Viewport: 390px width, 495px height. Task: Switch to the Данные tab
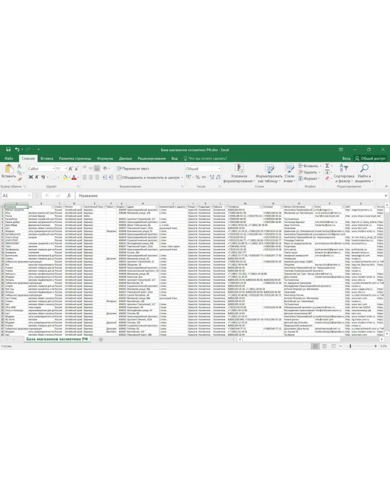[126, 159]
